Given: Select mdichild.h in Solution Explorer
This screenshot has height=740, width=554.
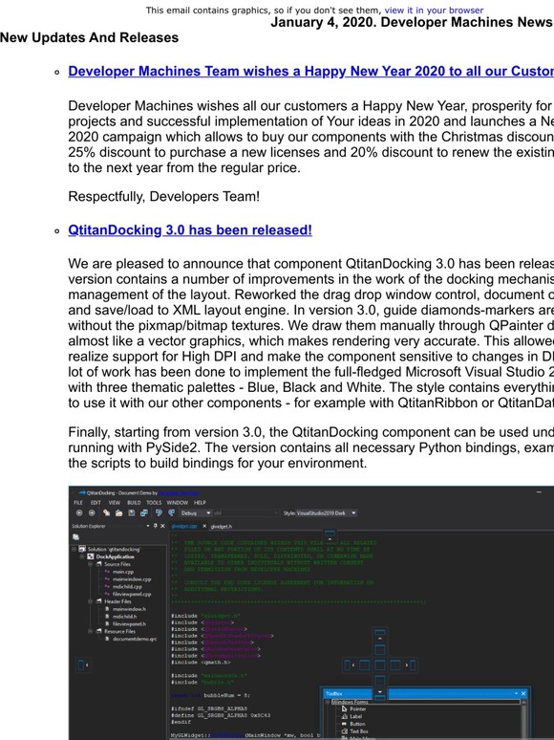Looking at the screenshot, I should 125,617.
